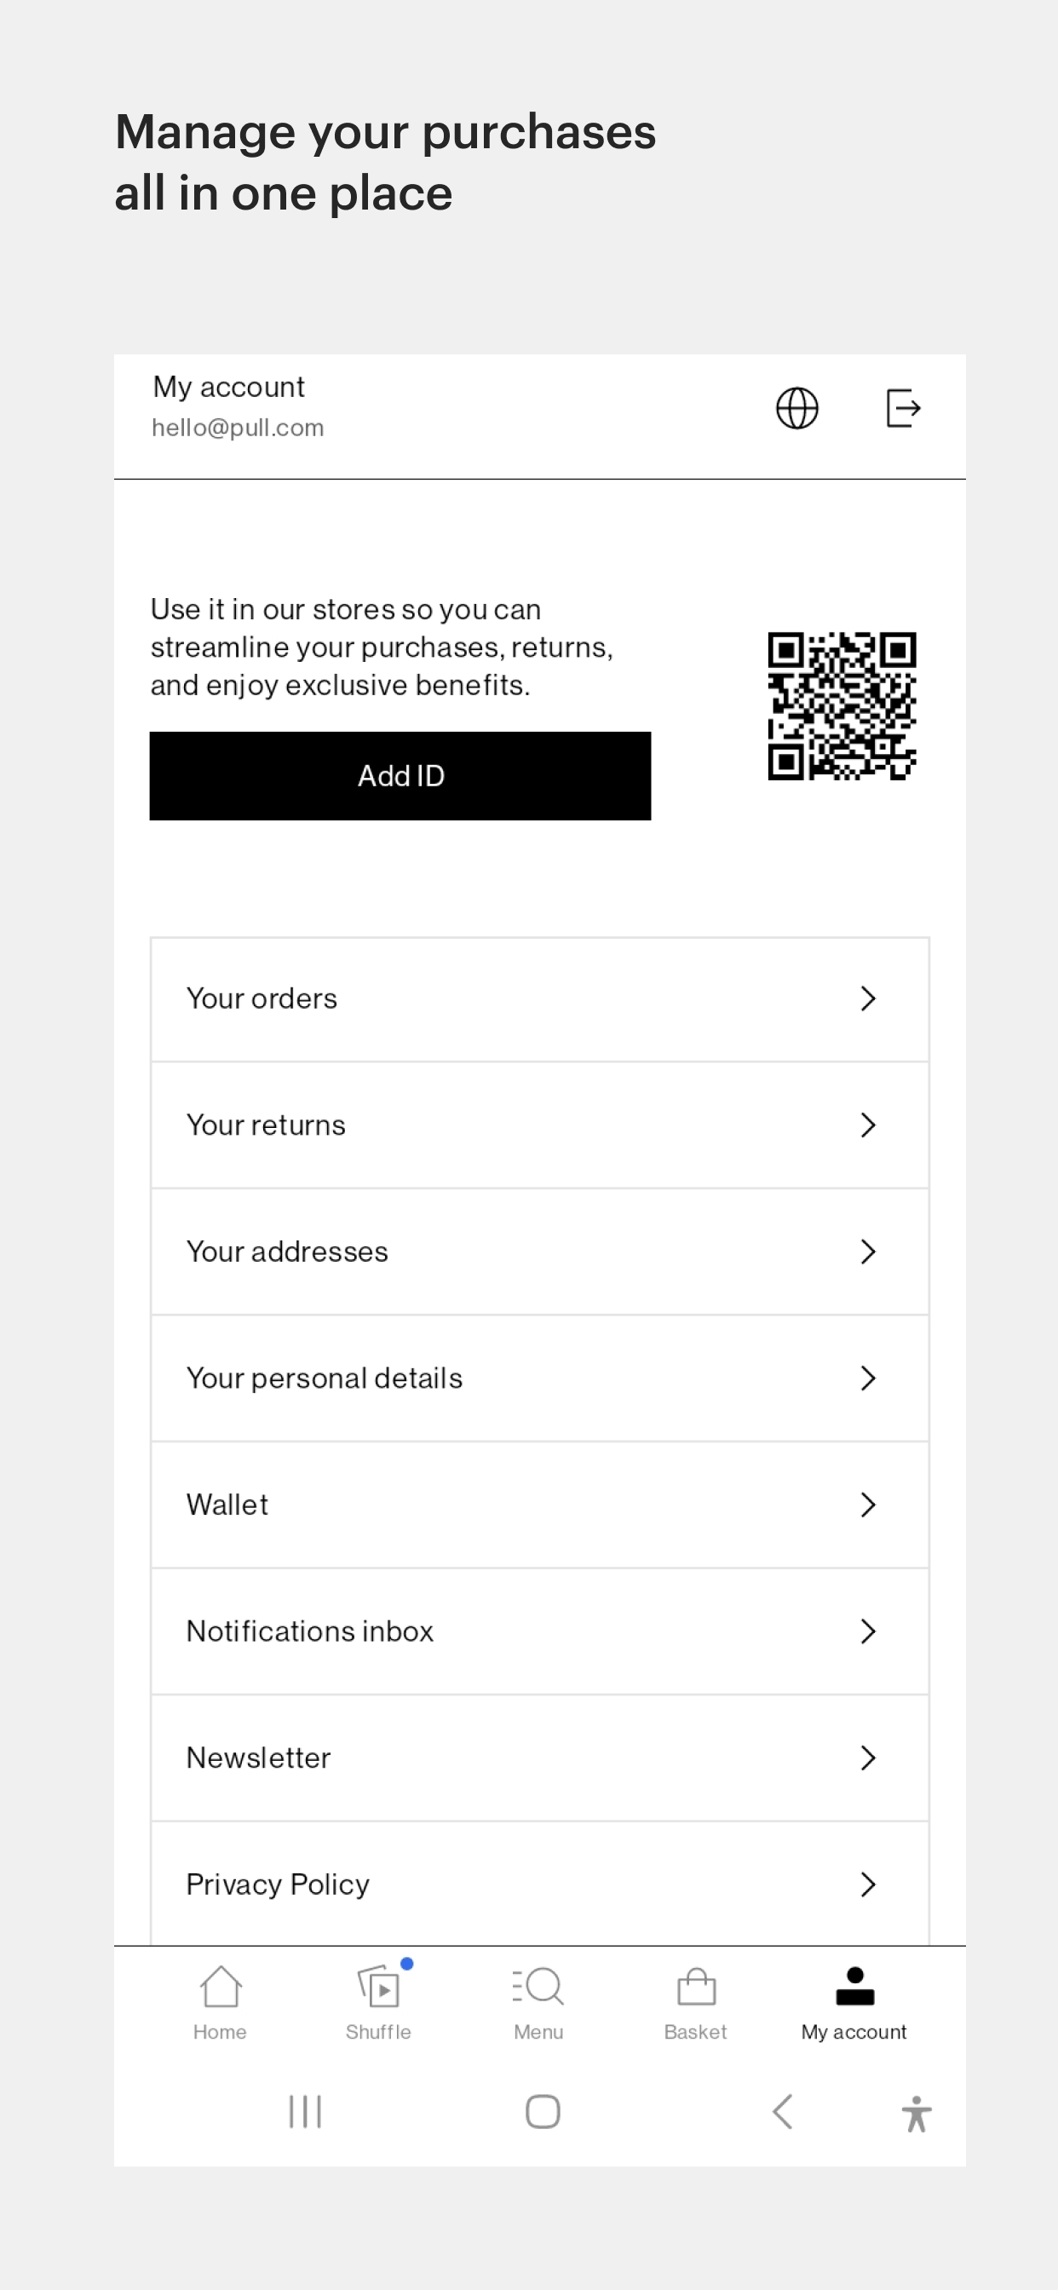1058x2290 pixels.
Task: Go to the Home tab
Action: (x=220, y=2002)
